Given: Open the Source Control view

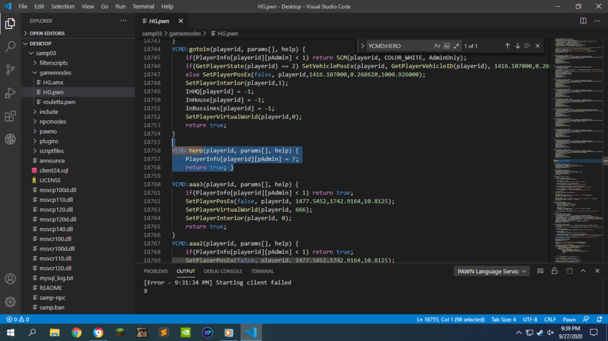Looking at the screenshot, I should tap(10, 70).
